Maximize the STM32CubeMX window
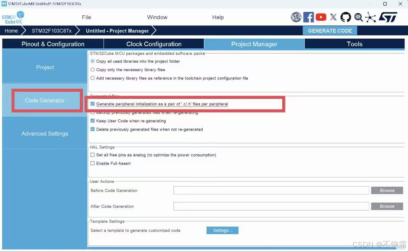 click(x=385, y=4)
